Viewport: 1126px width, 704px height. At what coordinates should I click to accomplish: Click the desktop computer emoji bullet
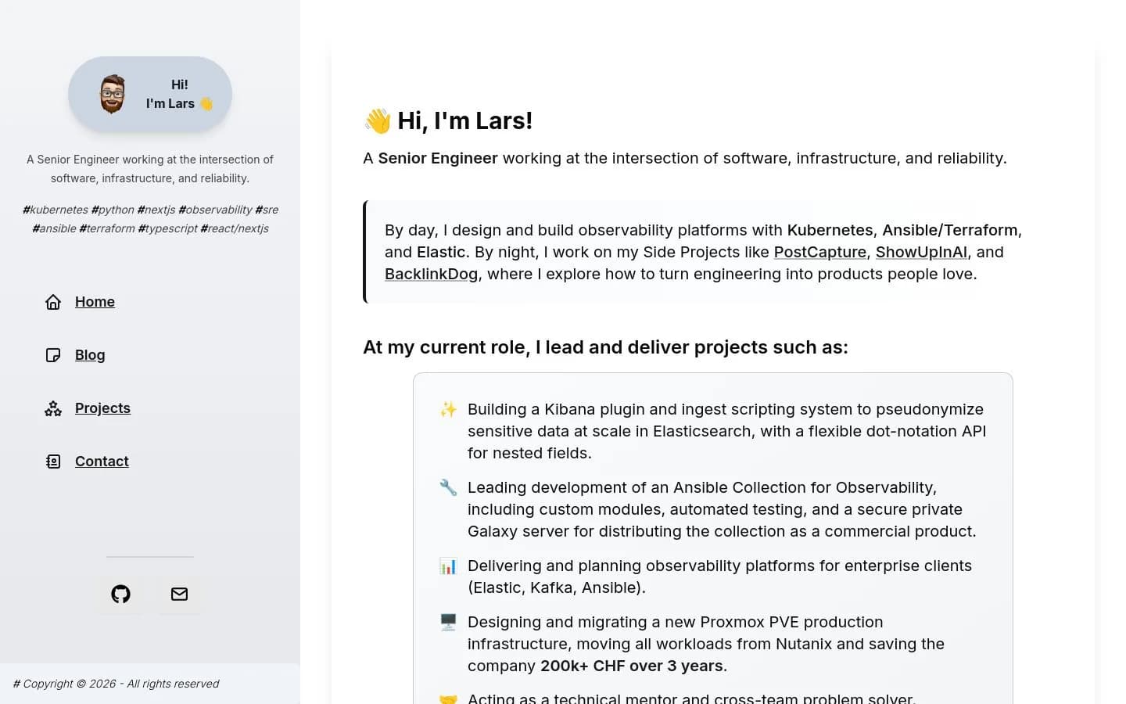448,622
